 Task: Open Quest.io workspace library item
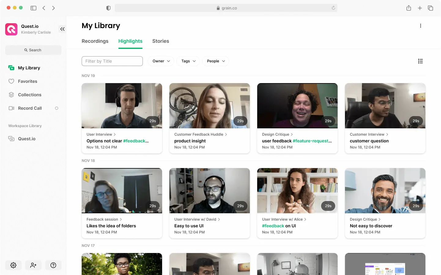pos(27,139)
